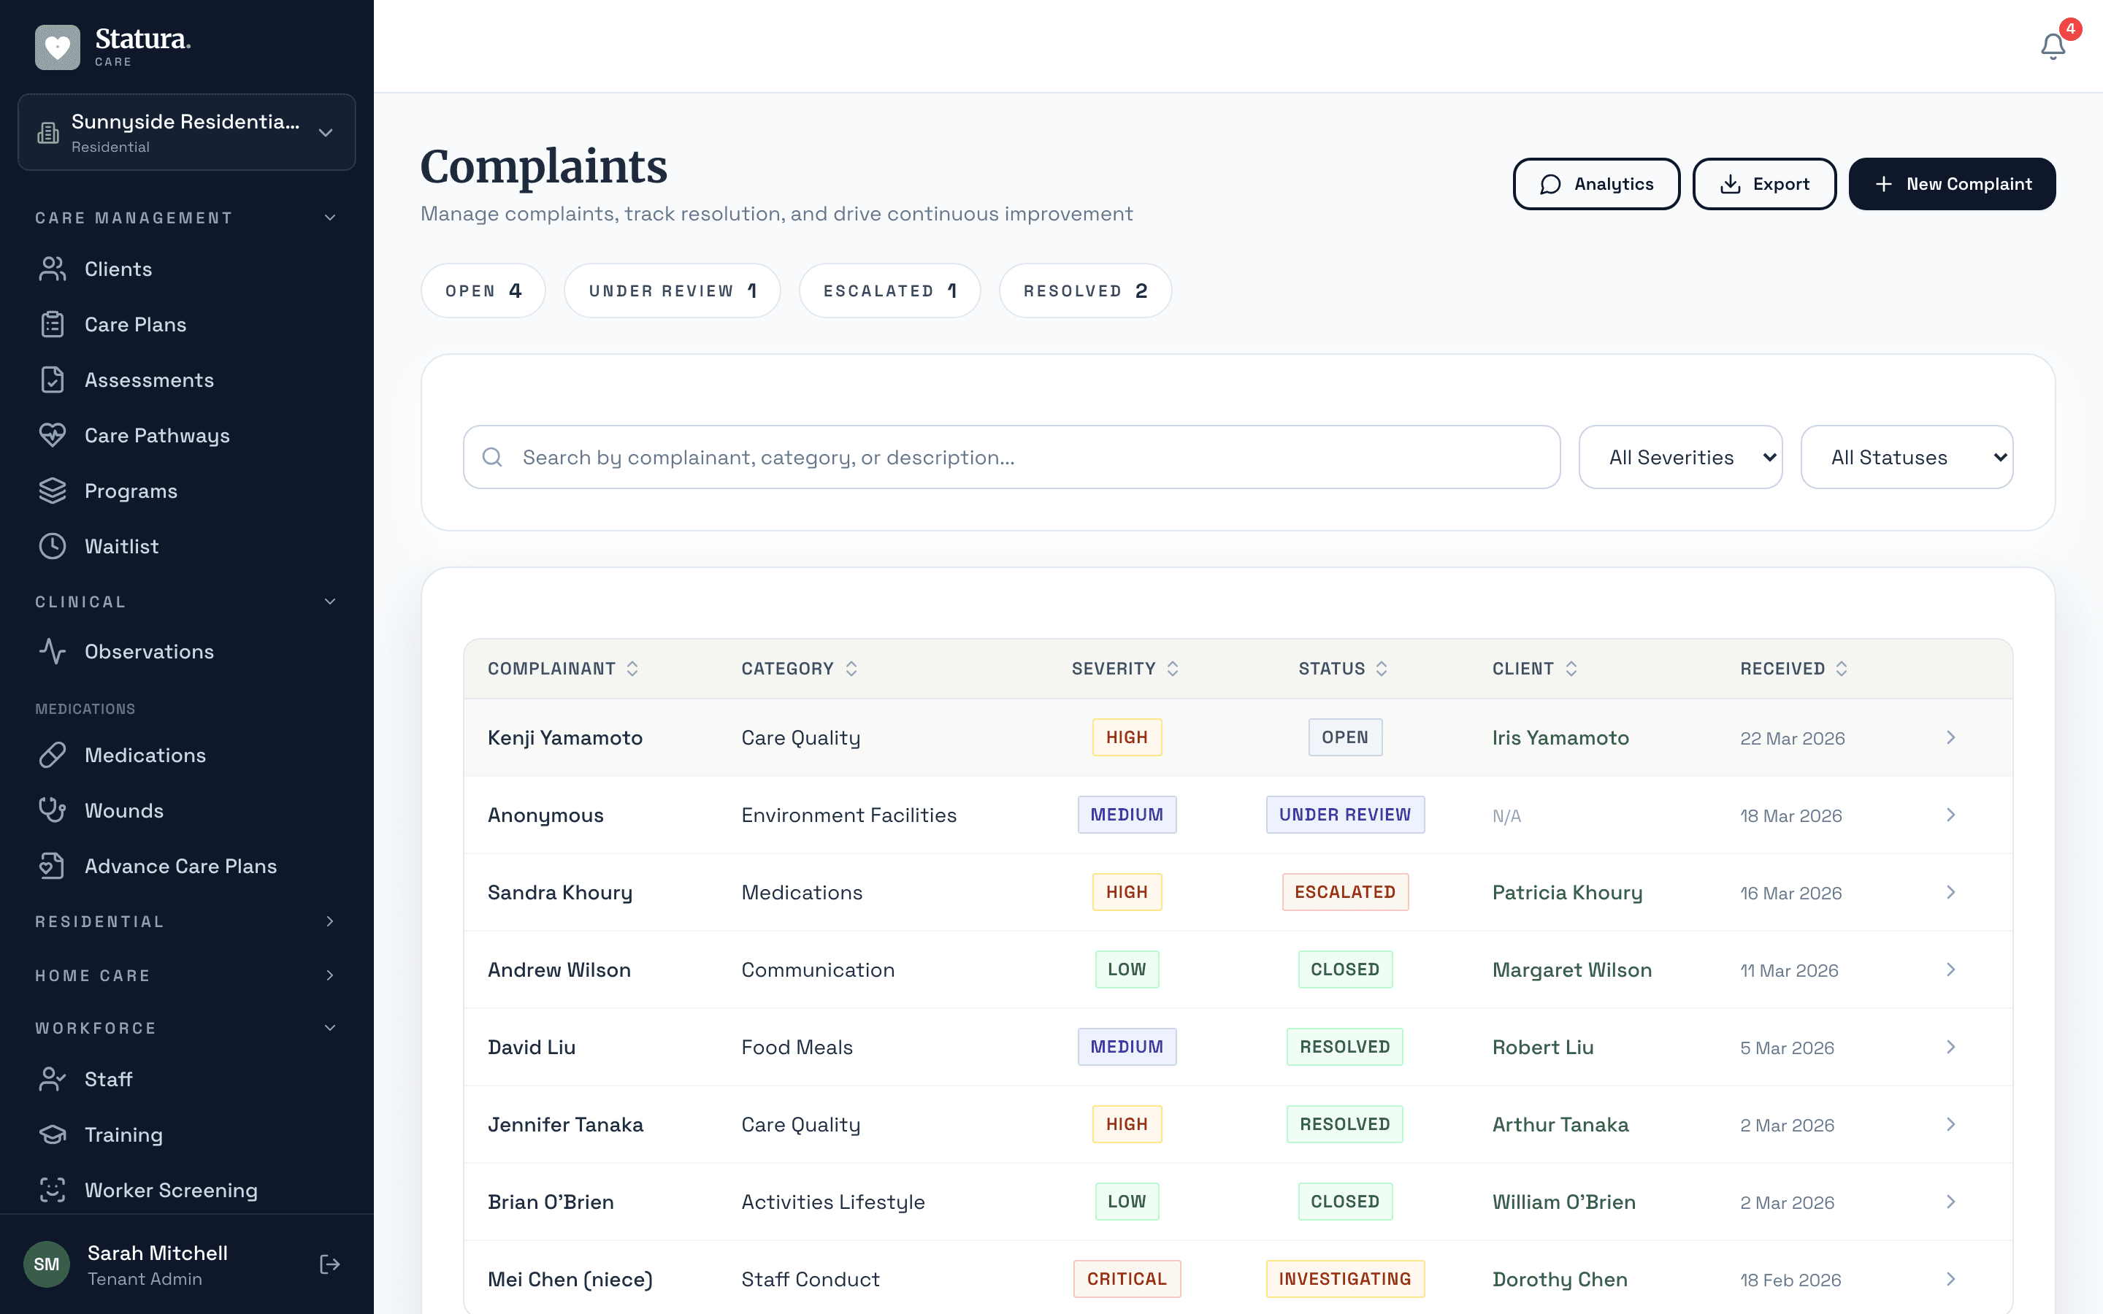Filter complaints by the ESCALATED chip
The width and height of the screenshot is (2103, 1314).
tap(889, 291)
